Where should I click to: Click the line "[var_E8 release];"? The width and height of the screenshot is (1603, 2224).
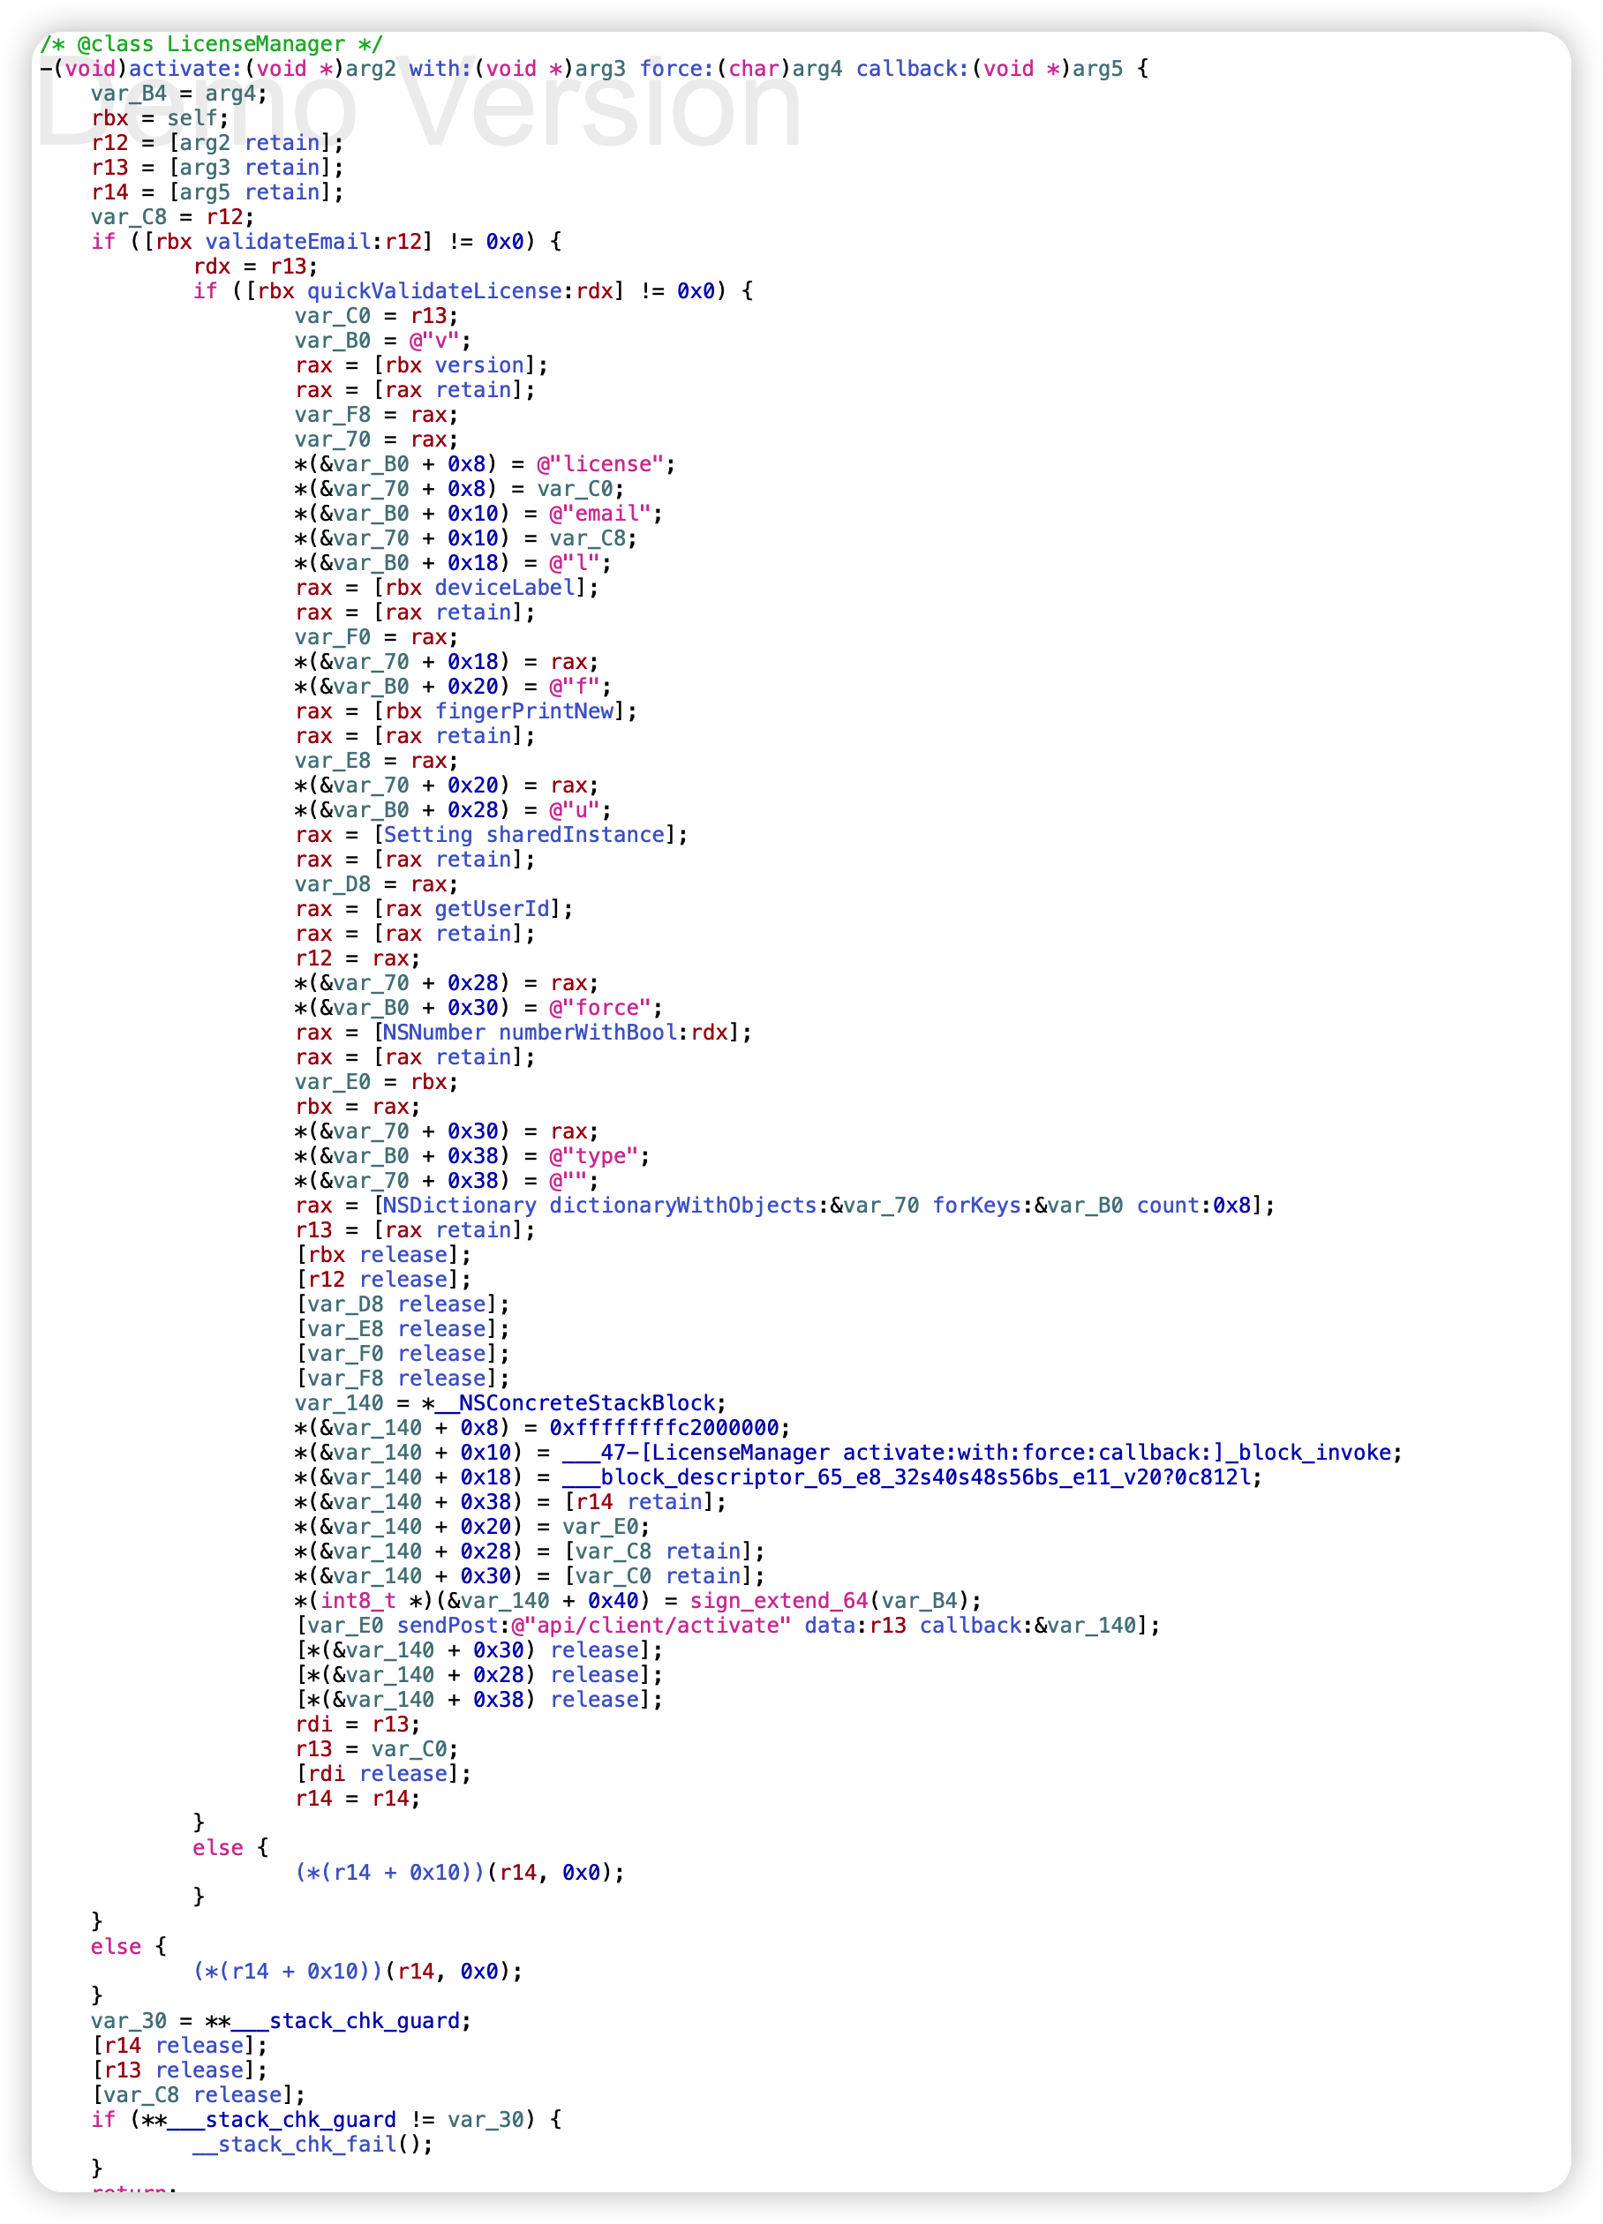coord(403,1329)
